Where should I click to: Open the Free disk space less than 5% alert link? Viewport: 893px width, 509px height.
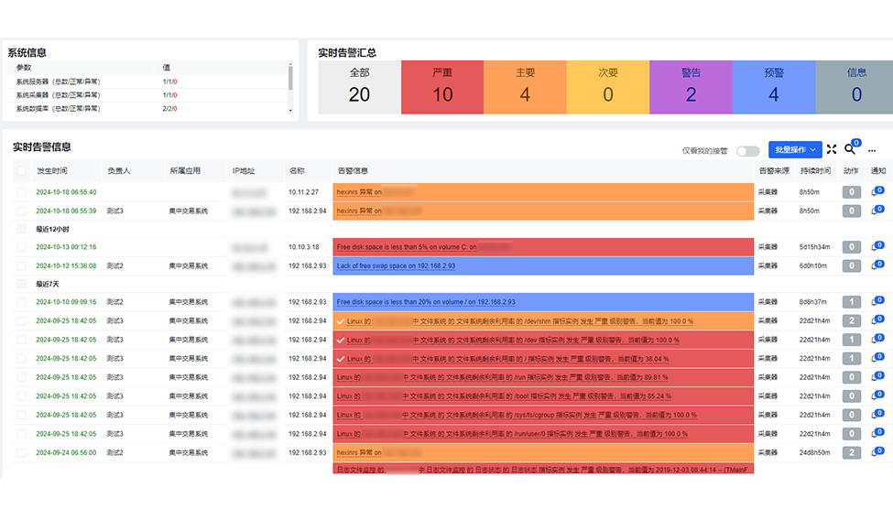[423, 247]
